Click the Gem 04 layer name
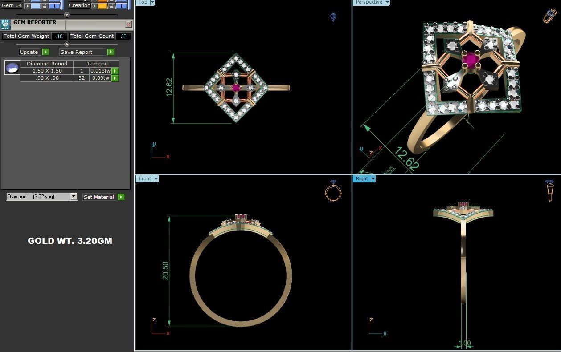Viewport: 561px width, 352px height. coord(12,5)
